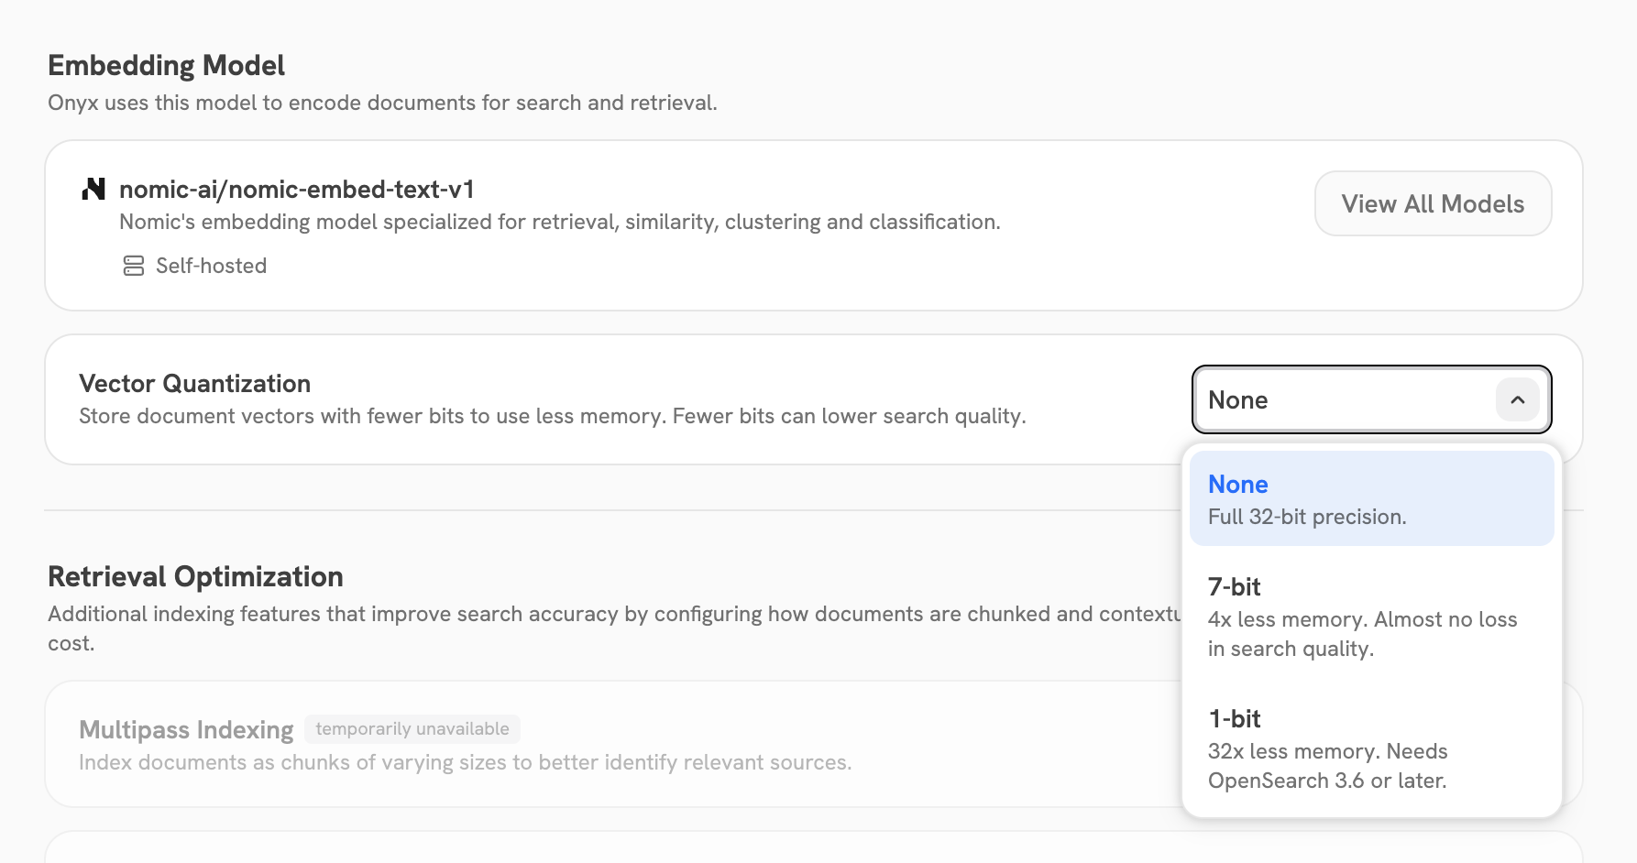The height and width of the screenshot is (863, 1637).
Task: Click the Index documents as chunks description
Action: [466, 762]
